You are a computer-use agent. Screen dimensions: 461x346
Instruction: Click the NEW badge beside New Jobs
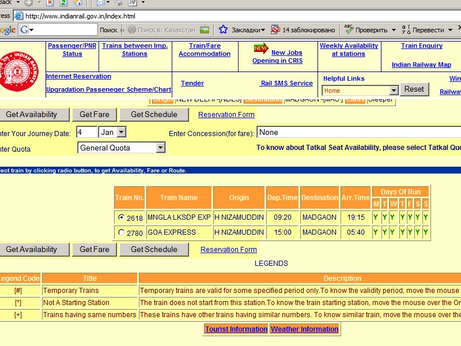coord(260,48)
